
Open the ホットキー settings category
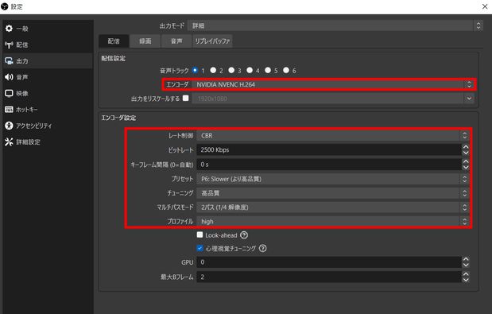pyautogui.click(x=48, y=109)
